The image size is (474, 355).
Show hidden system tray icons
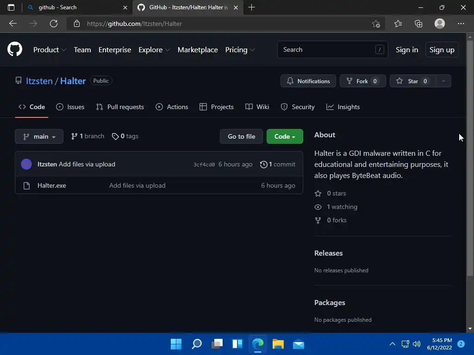tap(393, 344)
